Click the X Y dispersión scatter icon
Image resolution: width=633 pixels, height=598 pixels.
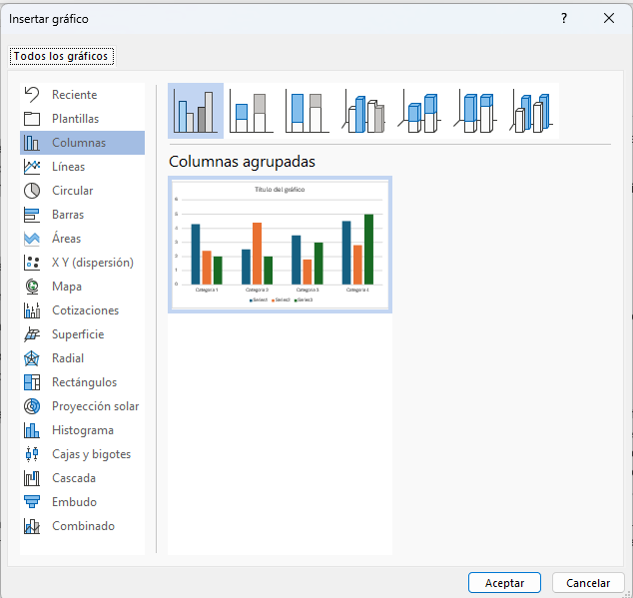coord(32,263)
